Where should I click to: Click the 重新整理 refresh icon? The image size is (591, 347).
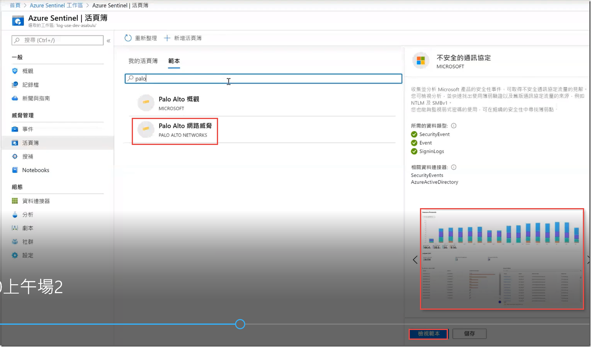(x=128, y=38)
